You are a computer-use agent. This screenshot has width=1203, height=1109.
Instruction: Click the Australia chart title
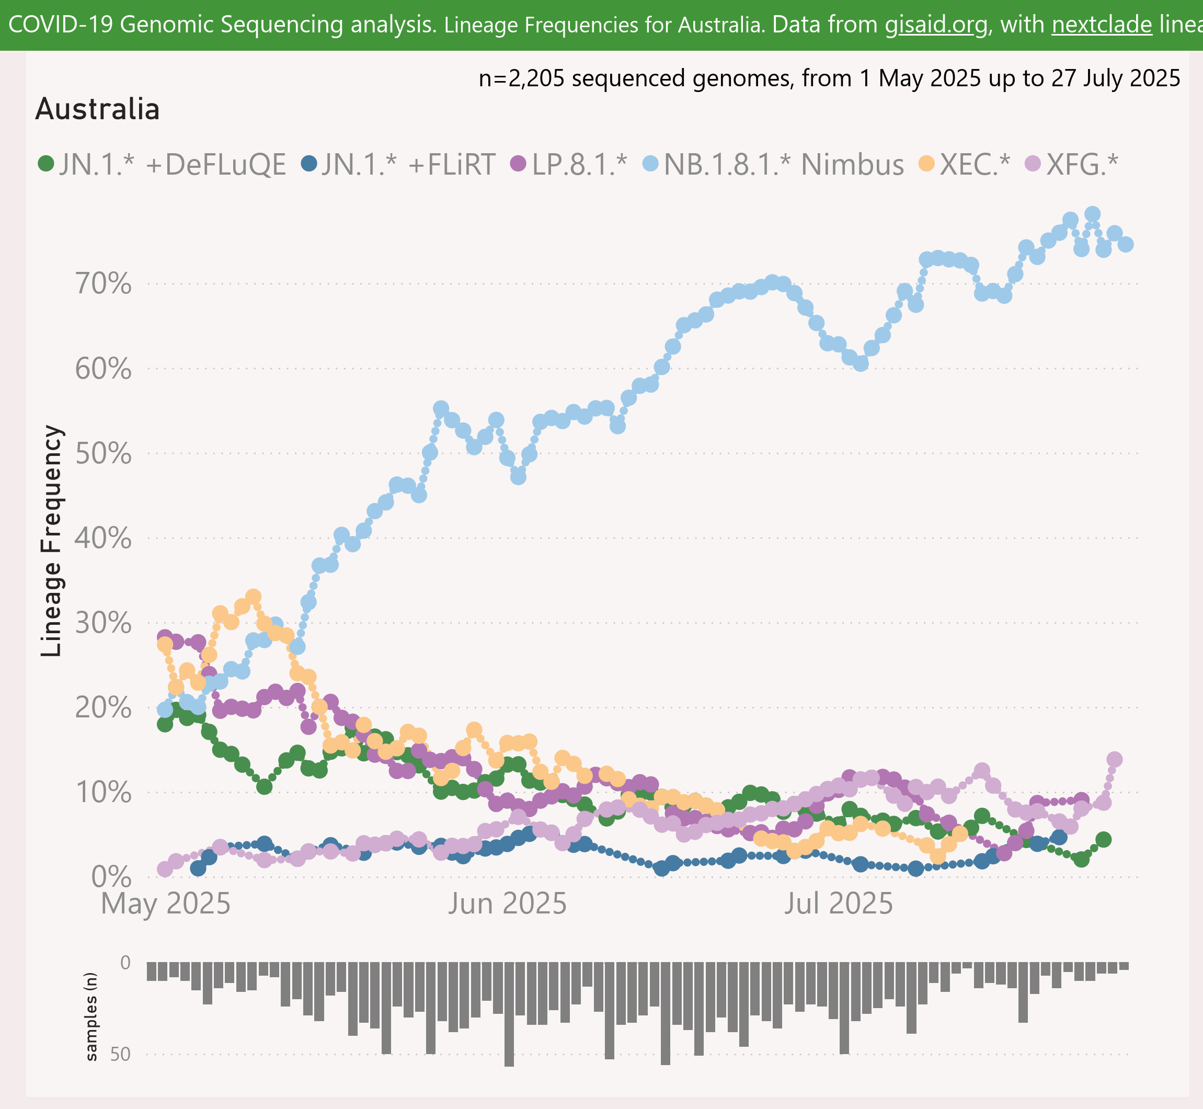point(98,110)
